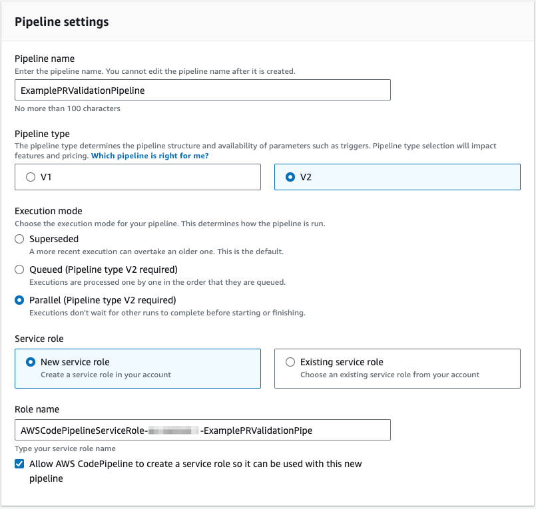This screenshot has height=509, width=536.
Task: Click the New service role card
Action: [x=137, y=368]
